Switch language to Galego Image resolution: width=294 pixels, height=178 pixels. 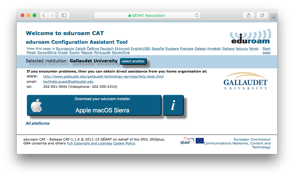[200, 49]
